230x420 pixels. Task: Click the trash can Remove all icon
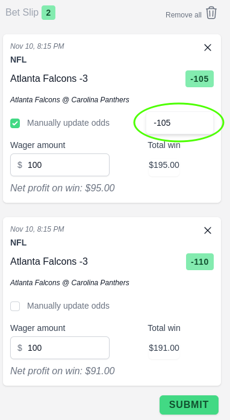pos(211,13)
